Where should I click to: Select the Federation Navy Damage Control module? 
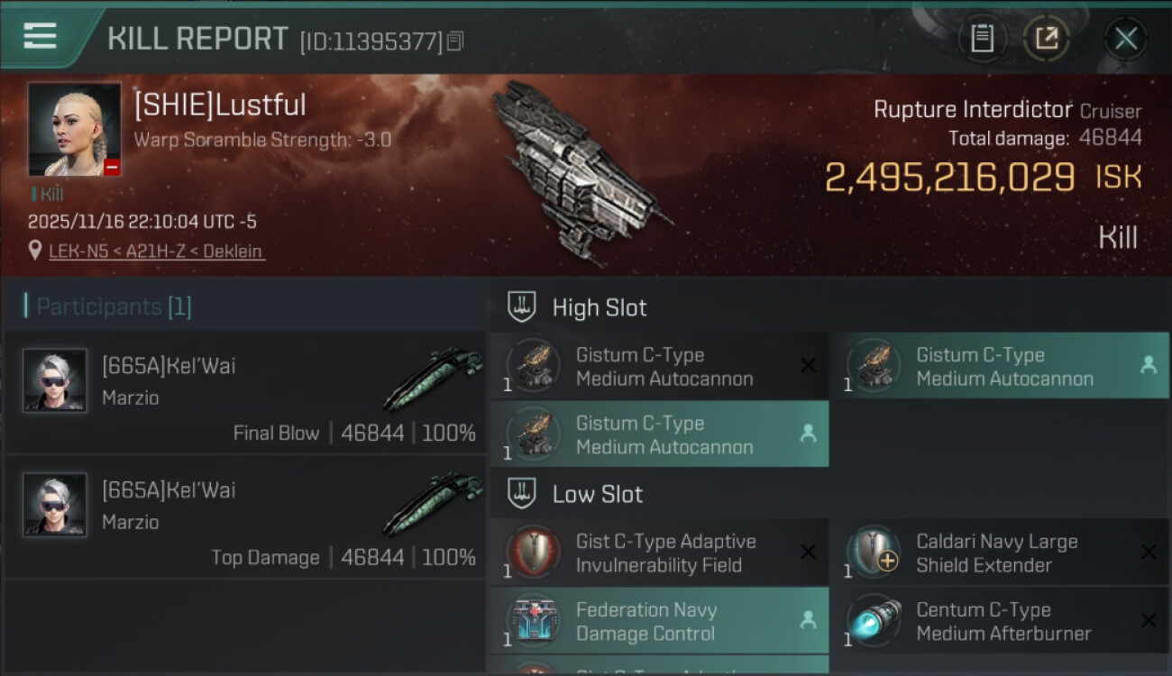click(658, 621)
